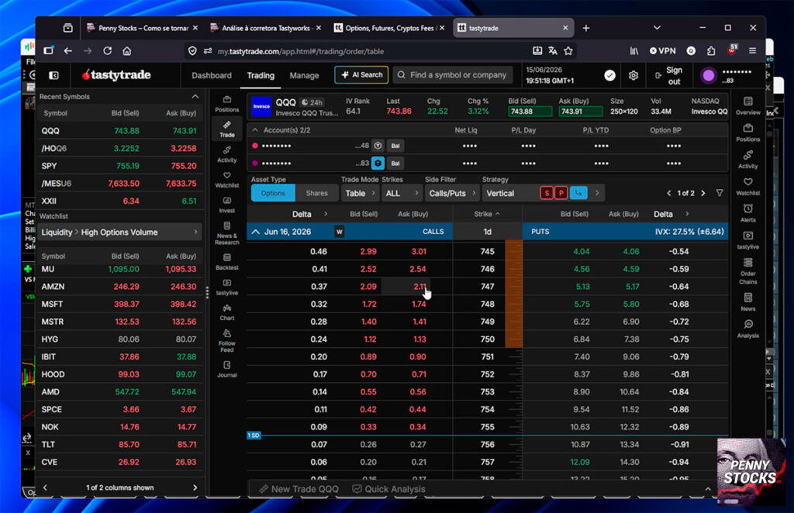Screen dimensions: 794x513
Task: Open Overview in right sidebar
Action: [x=748, y=105]
